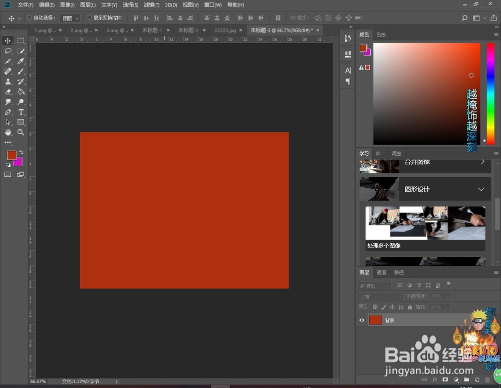Open the 文件(F) menu
The image size is (501, 388).
[26, 5]
